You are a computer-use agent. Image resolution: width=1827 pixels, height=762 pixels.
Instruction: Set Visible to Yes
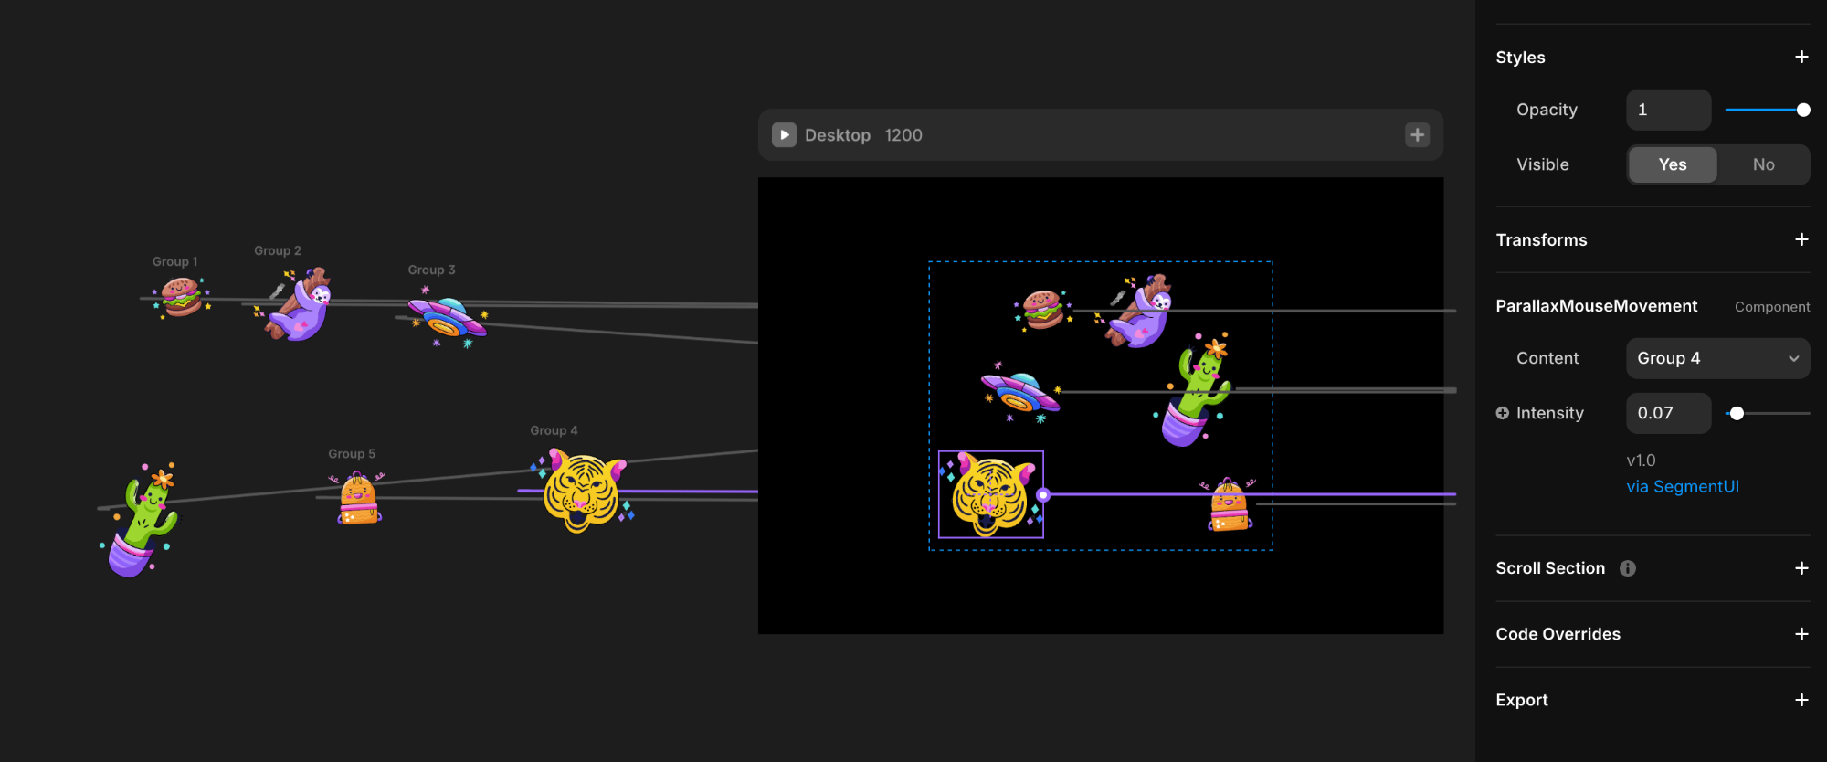[x=1672, y=164]
